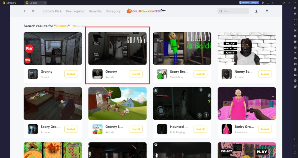
Task: Open the multi-instance manager sidebar icon
Action: tap(295, 42)
